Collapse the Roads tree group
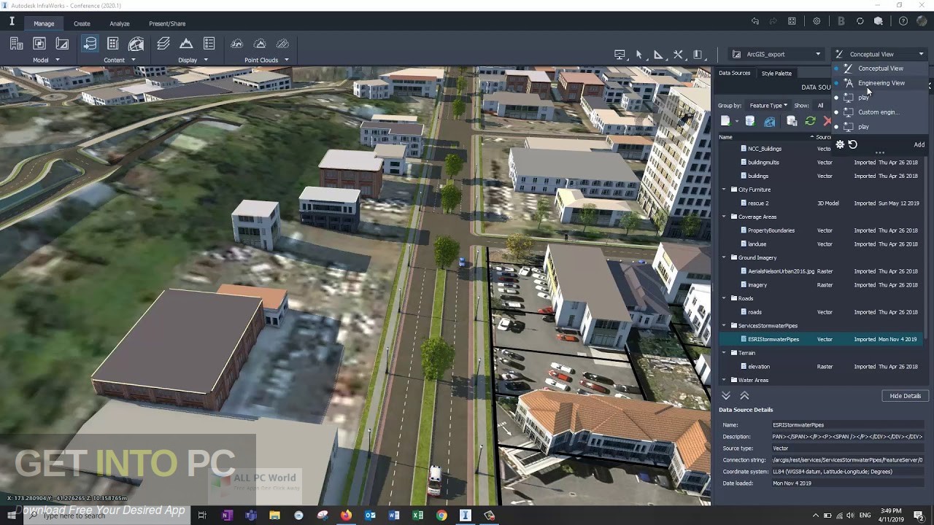The width and height of the screenshot is (934, 525). 725,298
